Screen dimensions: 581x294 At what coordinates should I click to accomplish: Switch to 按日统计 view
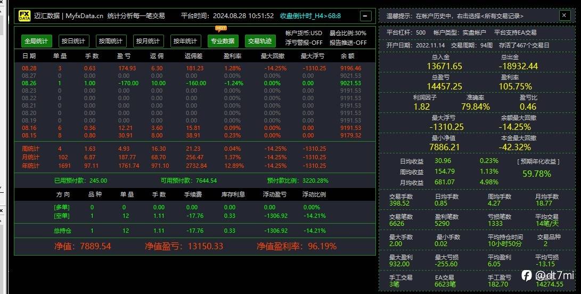(73, 41)
